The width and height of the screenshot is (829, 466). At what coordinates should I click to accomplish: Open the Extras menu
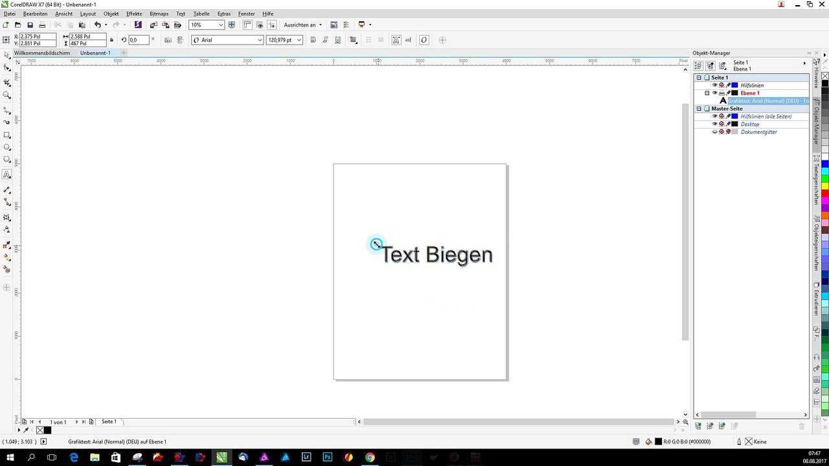pos(224,14)
